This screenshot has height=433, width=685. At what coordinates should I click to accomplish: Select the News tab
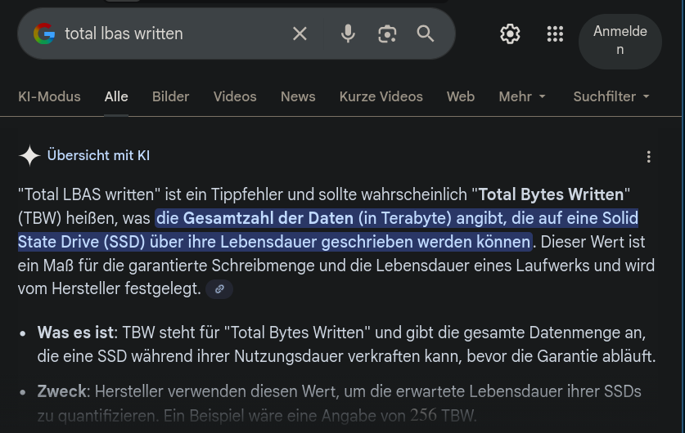298,96
